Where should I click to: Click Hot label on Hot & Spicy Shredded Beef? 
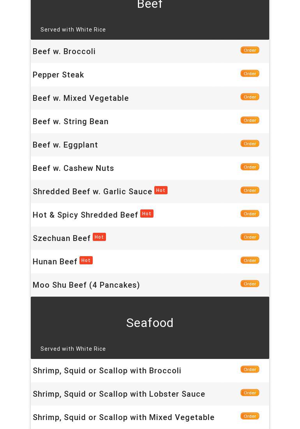pos(147,214)
